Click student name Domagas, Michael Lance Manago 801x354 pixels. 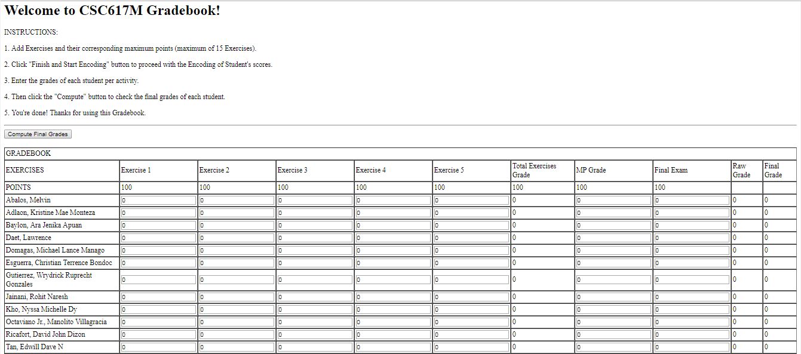[56, 251]
